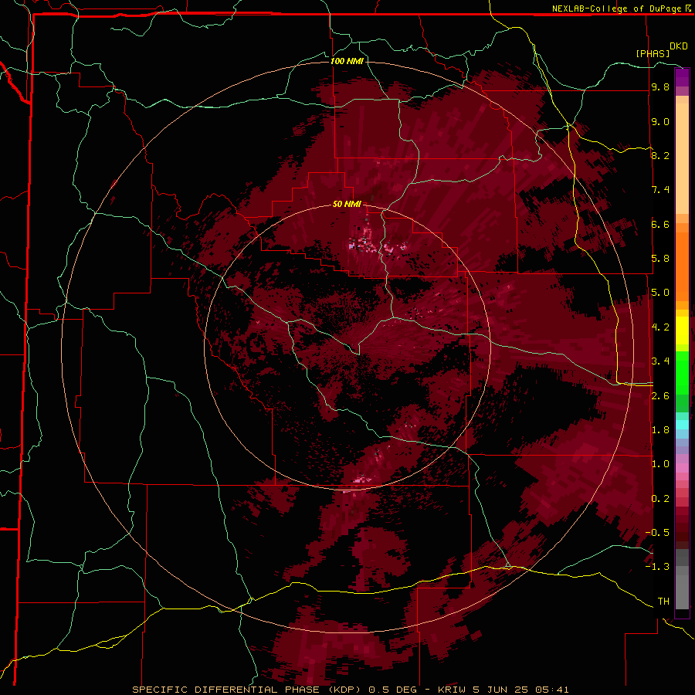Click the 100 NMI range ring label
This screenshot has height=695, width=695.
pos(347,61)
